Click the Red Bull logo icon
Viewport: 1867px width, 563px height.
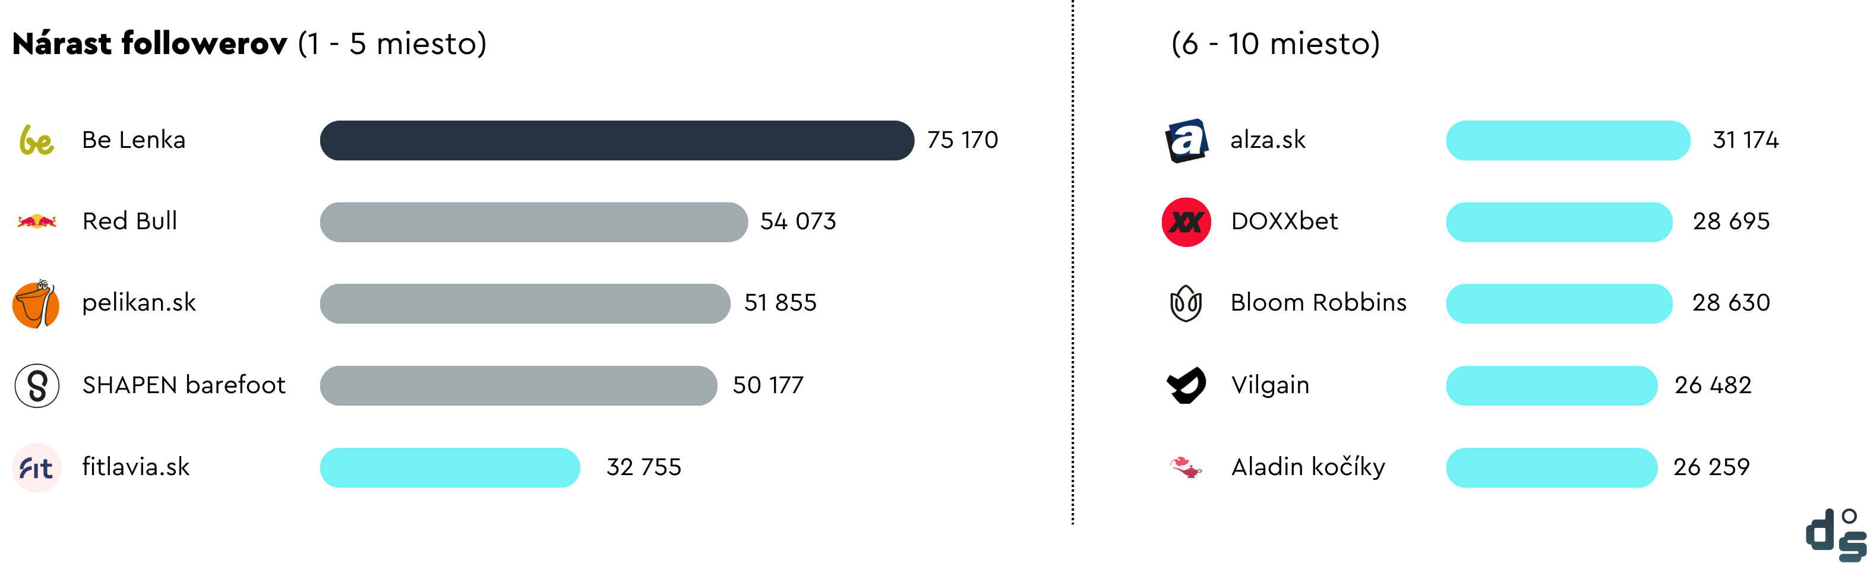(36, 221)
